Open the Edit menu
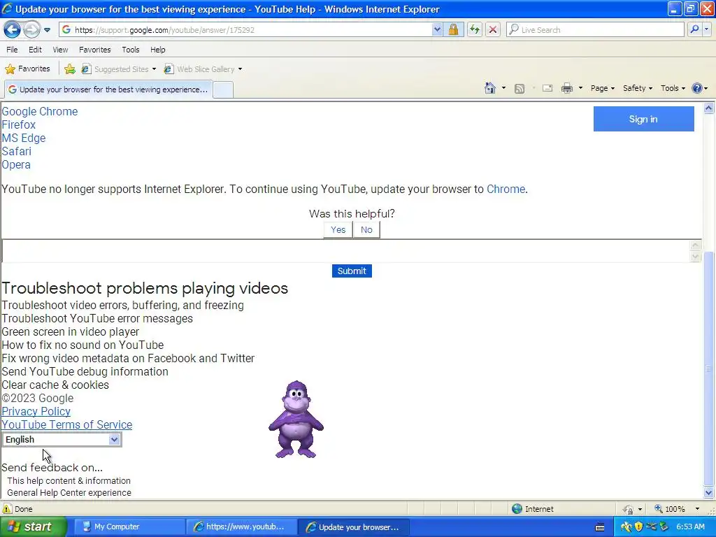Image resolution: width=716 pixels, height=537 pixels. click(x=35, y=50)
